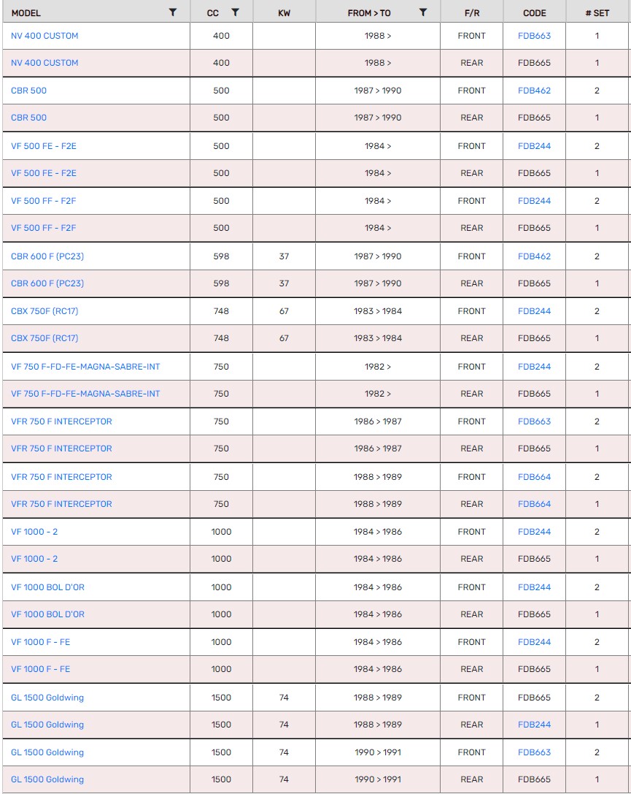
Task: Select '1984 > 1986' in VF 1000 - 2 REAR row
Action: 378,559
